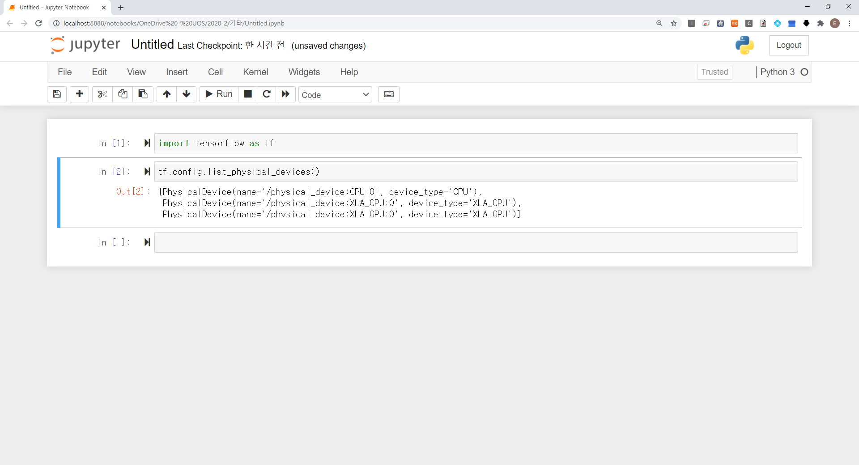
Task: Click the XLA_GPU device output line
Action: click(x=341, y=214)
